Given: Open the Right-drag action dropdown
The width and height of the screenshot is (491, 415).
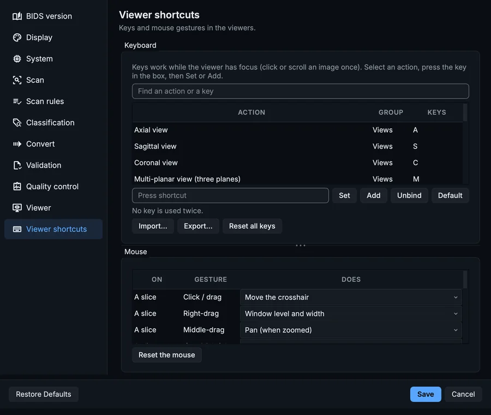Looking at the screenshot, I should tap(351, 313).
